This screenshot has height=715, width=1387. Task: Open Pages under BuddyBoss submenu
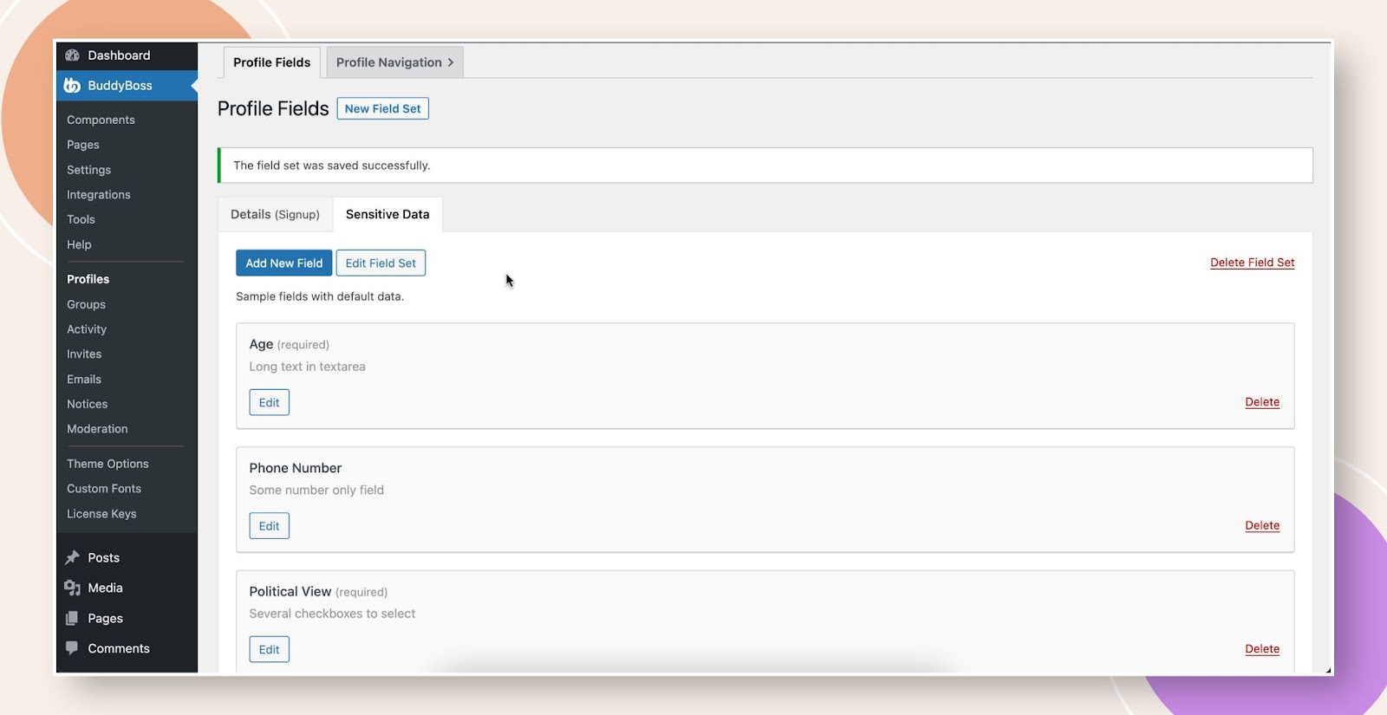click(83, 145)
